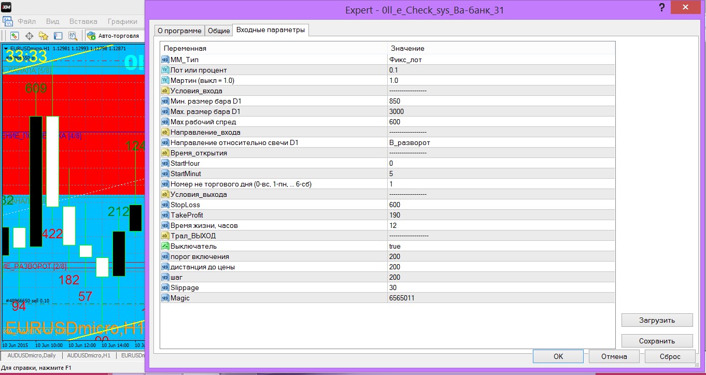706x375 pixels.
Task: Click the icon of the ММ_Тип row
Action: coord(165,60)
